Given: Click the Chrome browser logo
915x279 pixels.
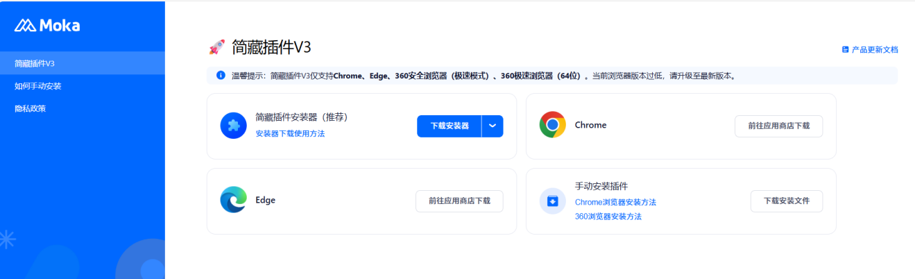Looking at the screenshot, I should (552, 125).
